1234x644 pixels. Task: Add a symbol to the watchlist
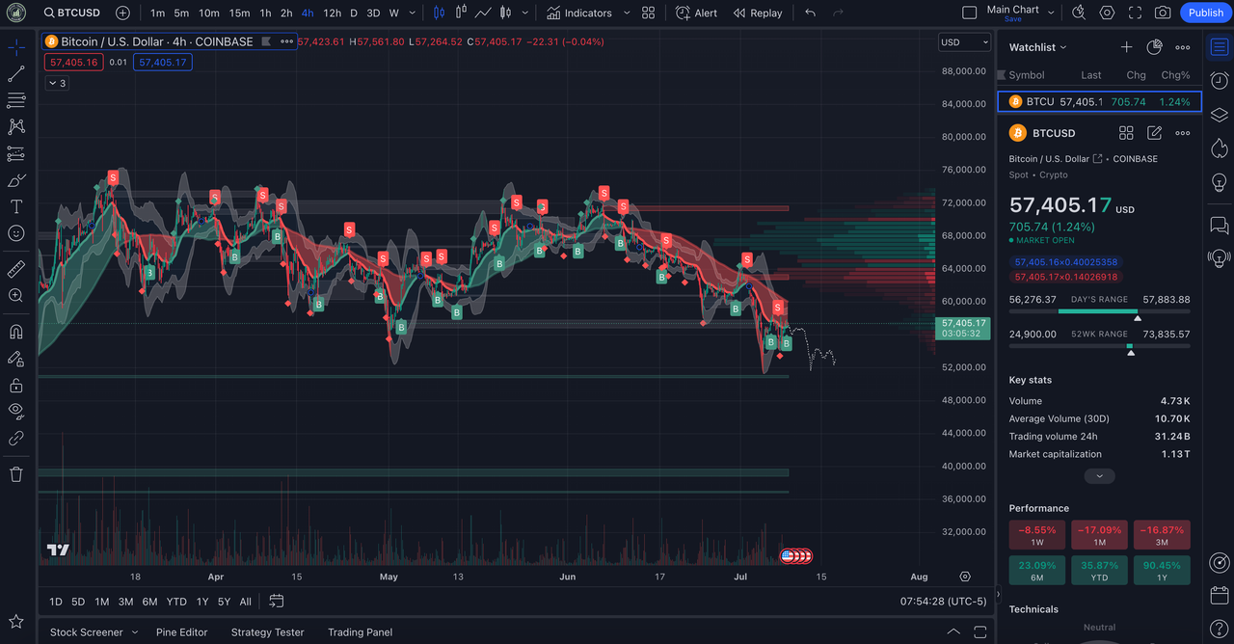tap(1126, 47)
